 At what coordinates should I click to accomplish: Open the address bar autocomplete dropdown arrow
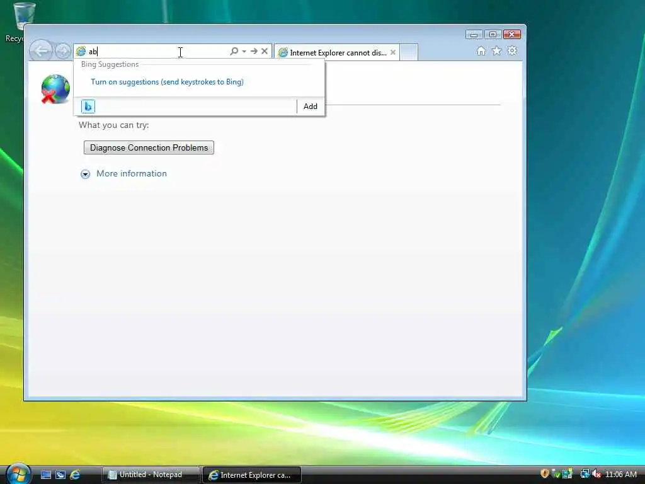tap(244, 51)
